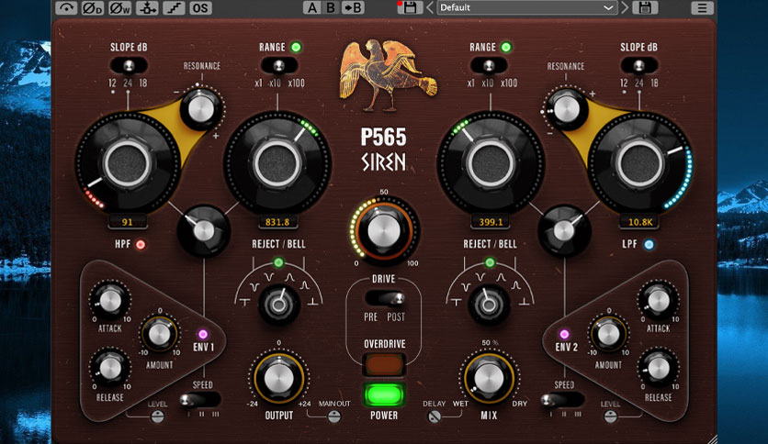Image resolution: width=768 pixels, height=444 pixels.
Task: Toggle the right SLOPE dB switch
Action: click(x=638, y=65)
